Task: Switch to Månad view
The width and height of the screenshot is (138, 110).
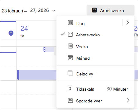Action: [x=95, y=58]
